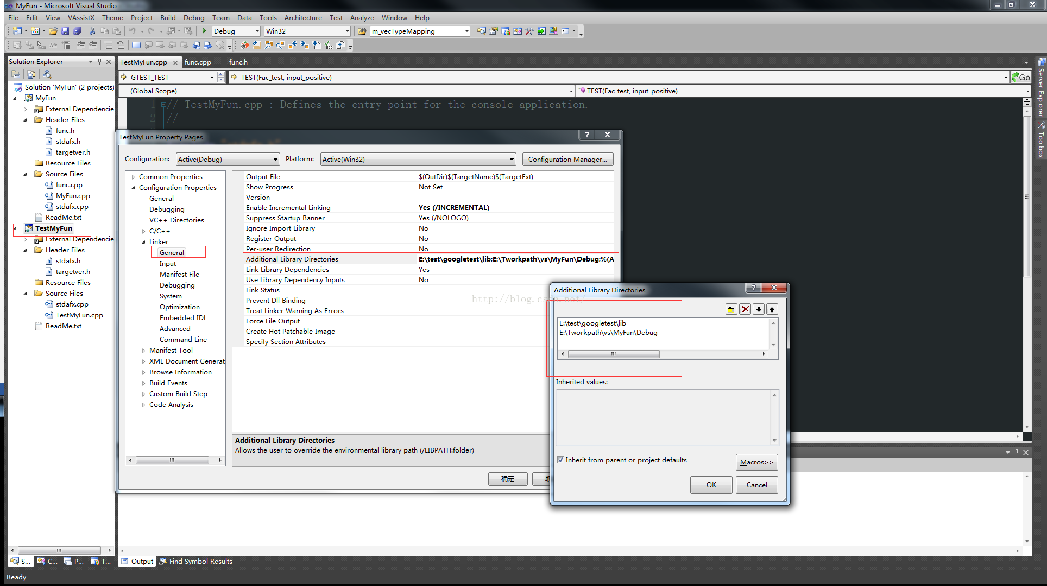This screenshot has height=586, width=1047.
Task: Toggle bookmark with the blue rectangle icon
Action: 136,45
